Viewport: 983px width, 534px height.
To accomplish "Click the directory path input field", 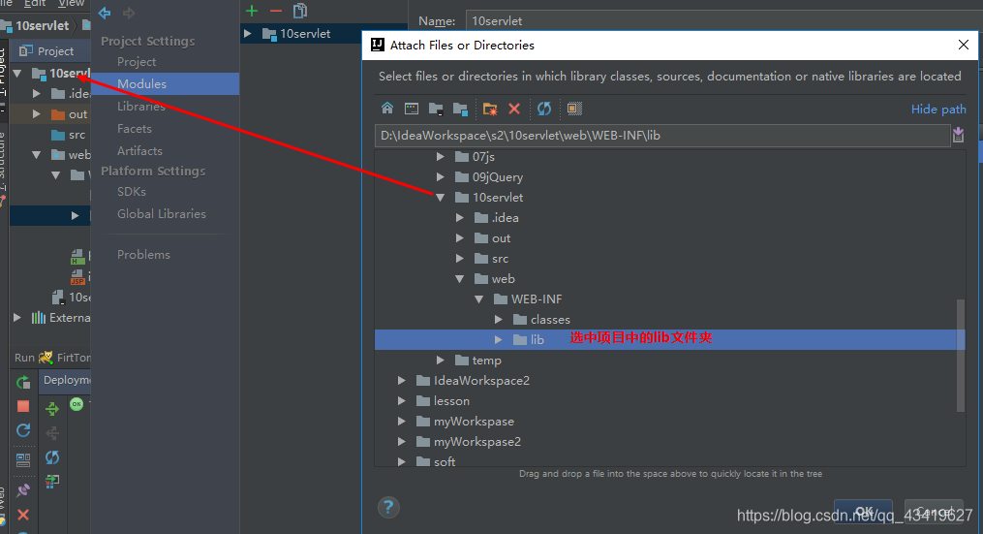I will (x=662, y=135).
